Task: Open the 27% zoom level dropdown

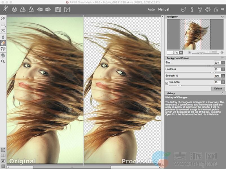Action: 181,52
